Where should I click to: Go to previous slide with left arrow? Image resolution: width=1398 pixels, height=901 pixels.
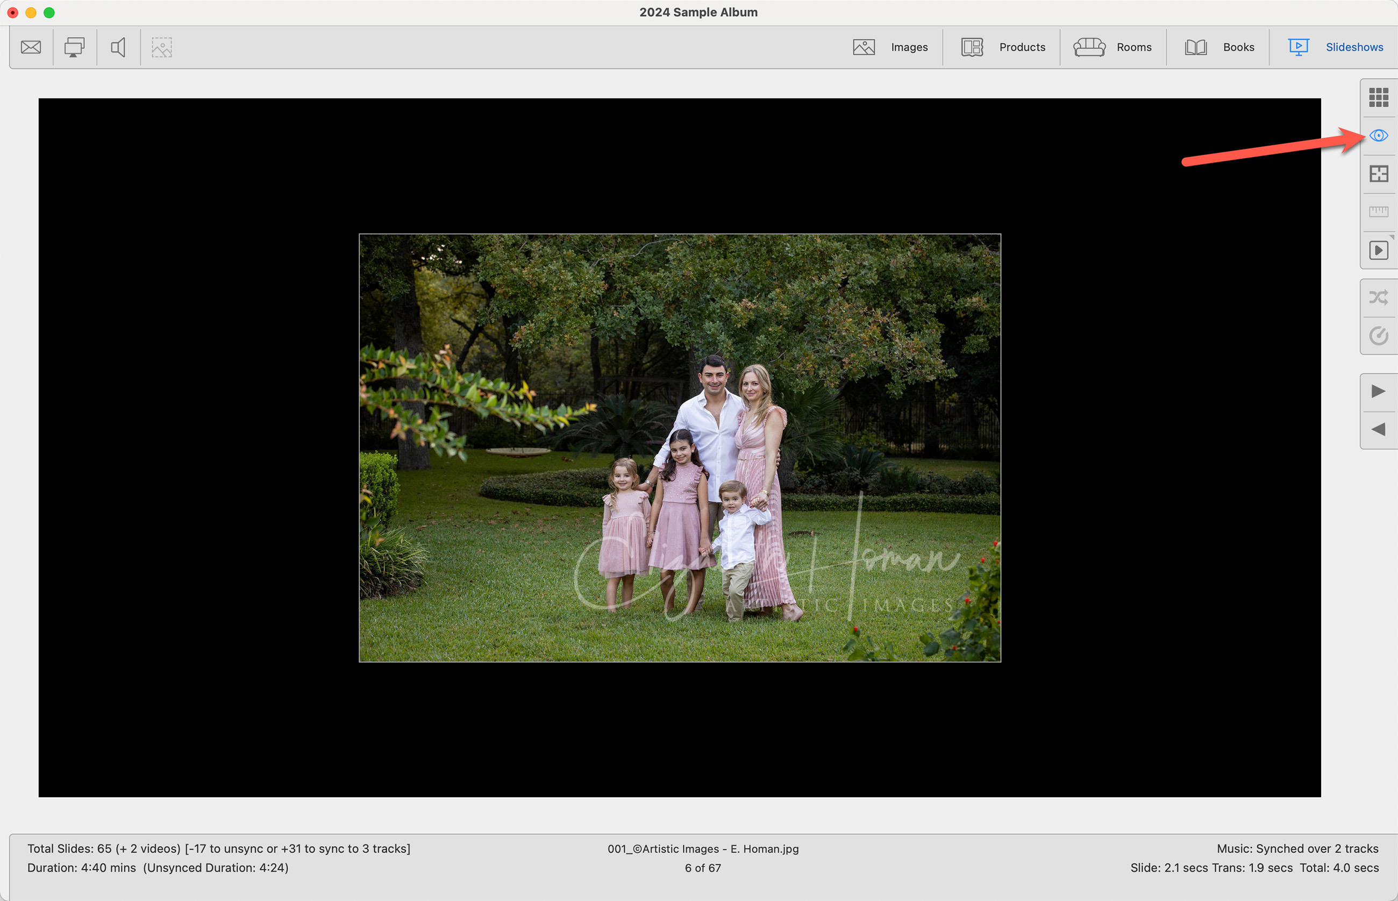tap(1378, 429)
